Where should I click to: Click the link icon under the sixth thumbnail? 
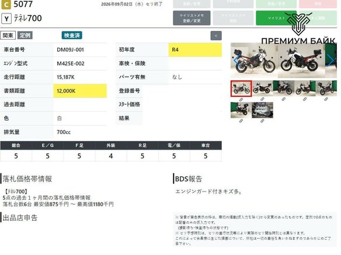[x=241, y=121]
